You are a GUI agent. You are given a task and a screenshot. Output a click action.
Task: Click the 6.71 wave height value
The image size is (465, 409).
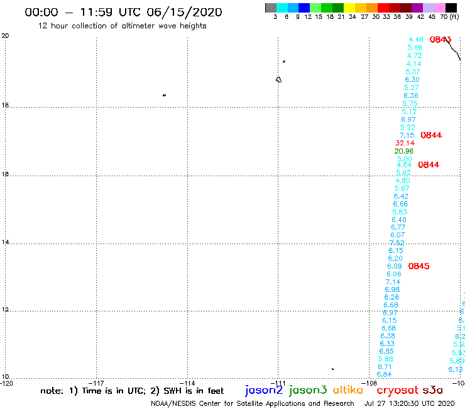click(x=385, y=367)
